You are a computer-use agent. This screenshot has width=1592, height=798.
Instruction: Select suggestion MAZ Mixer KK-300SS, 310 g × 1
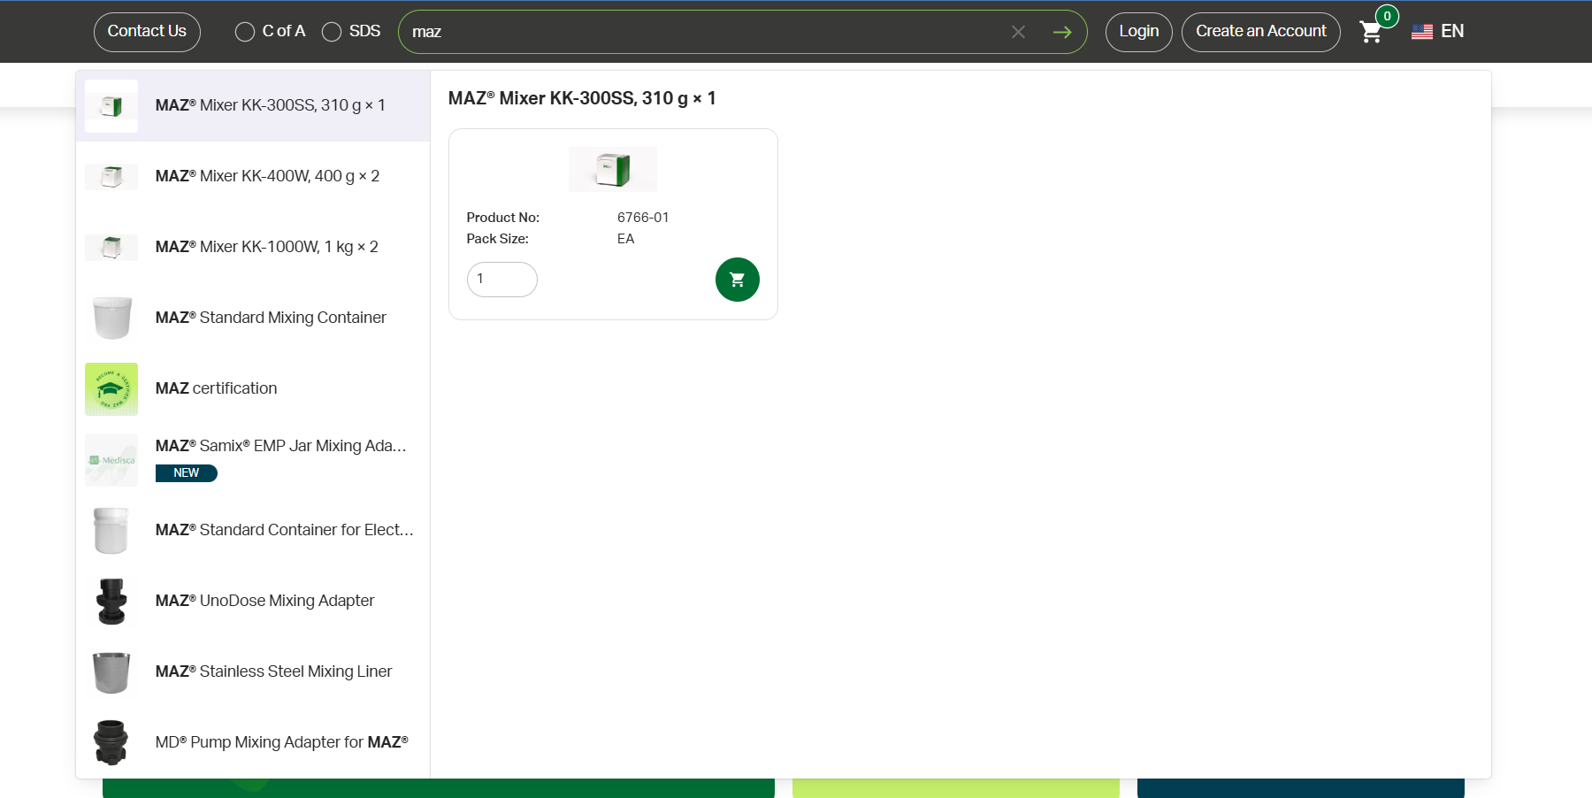(x=253, y=105)
